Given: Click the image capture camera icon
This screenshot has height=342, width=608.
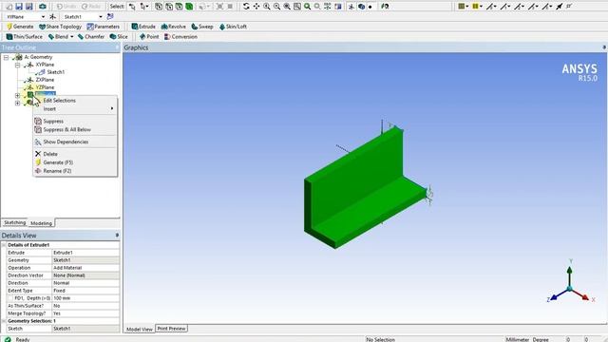Looking at the screenshot, I should (x=43, y=7).
